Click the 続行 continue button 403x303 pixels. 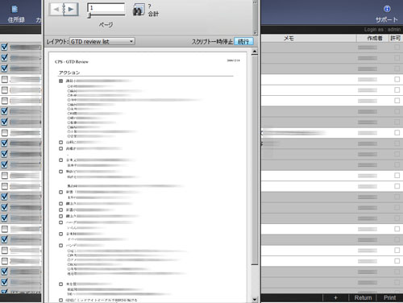(x=243, y=41)
